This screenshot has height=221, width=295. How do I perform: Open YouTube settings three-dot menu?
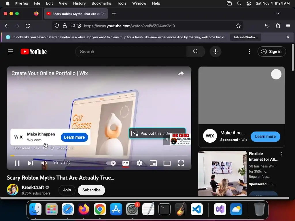(x=249, y=52)
